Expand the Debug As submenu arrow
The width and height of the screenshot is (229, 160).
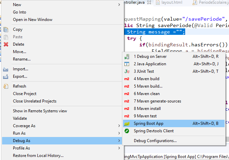pyautogui.click(x=119, y=141)
